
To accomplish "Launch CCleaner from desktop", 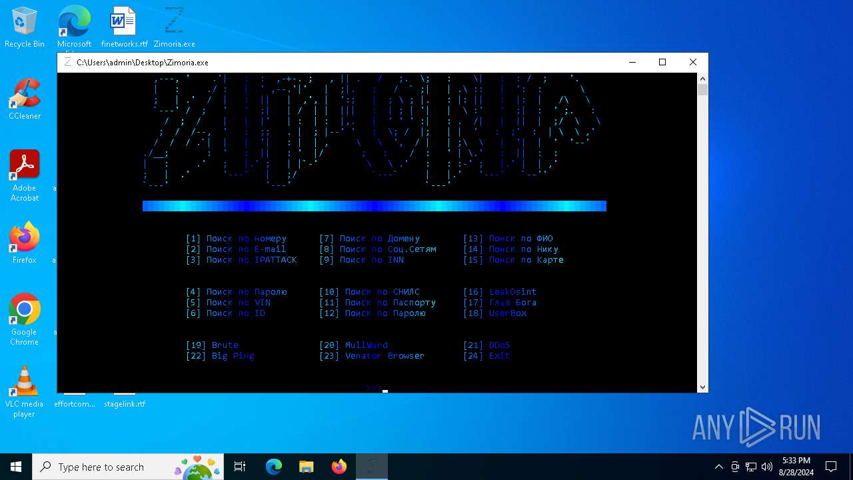I will [25, 99].
